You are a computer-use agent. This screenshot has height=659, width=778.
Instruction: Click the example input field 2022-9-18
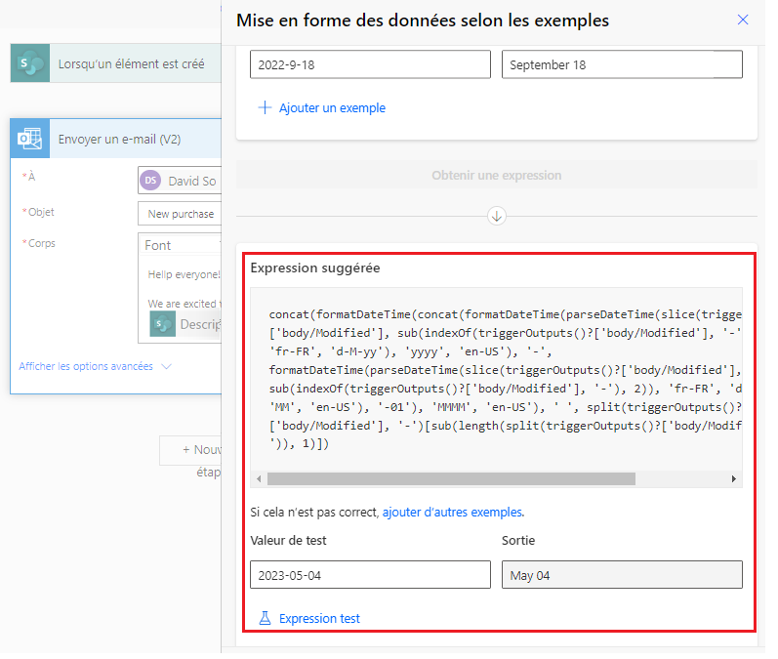pos(370,64)
